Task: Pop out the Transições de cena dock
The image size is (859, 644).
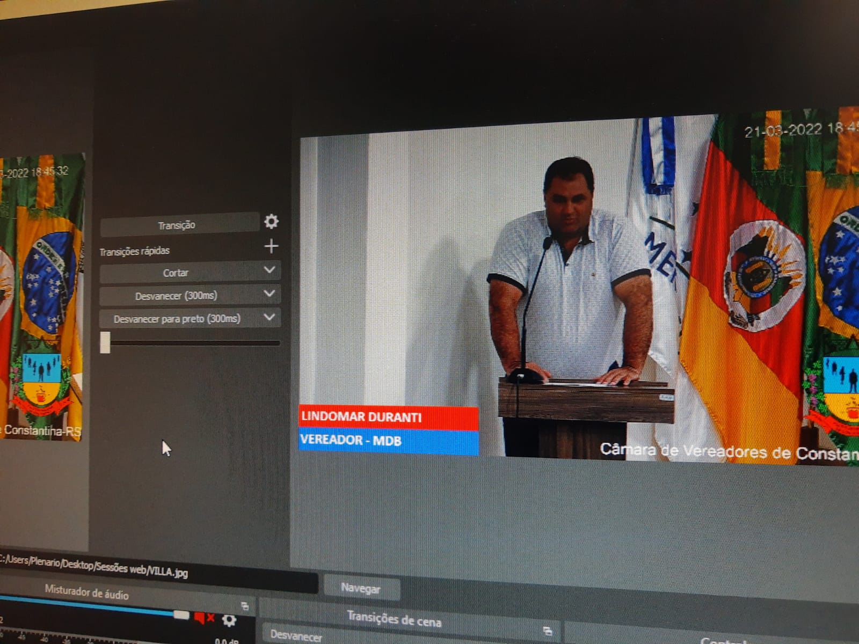Action: click(548, 631)
